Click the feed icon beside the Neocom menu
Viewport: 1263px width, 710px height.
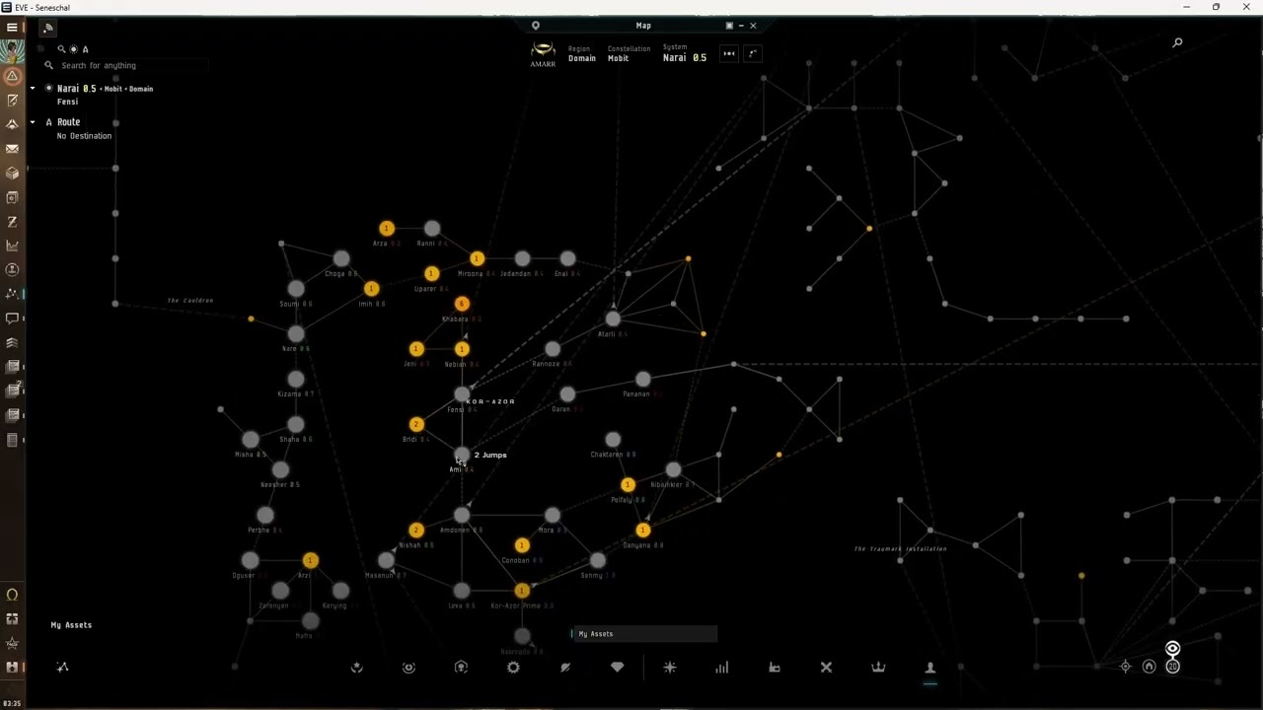click(x=47, y=28)
